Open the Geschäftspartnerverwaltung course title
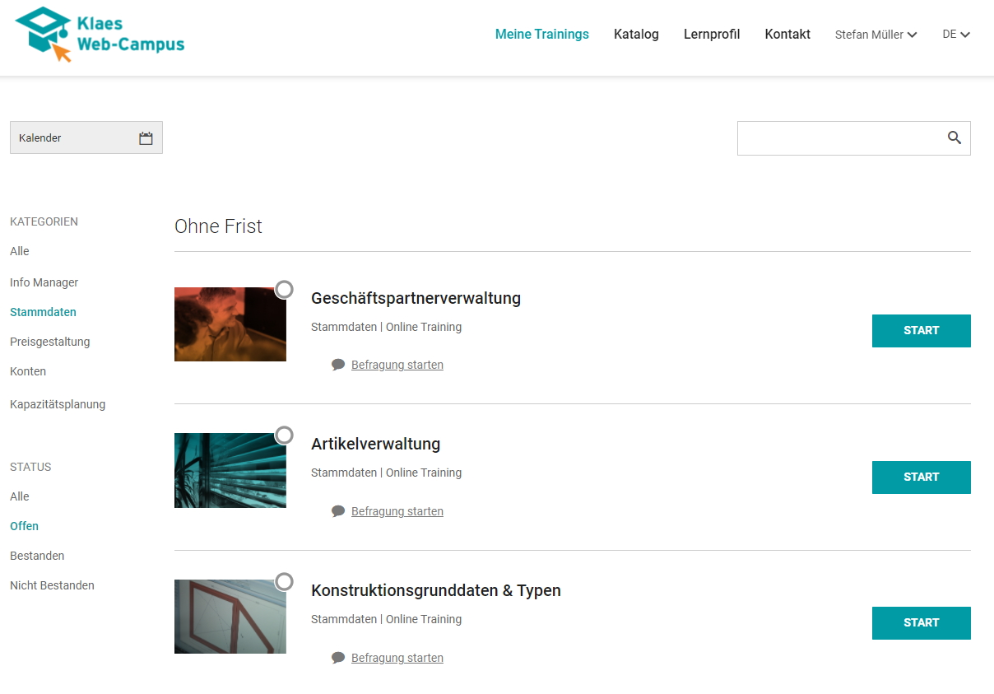The height and width of the screenshot is (694, 994). (416, 298)
